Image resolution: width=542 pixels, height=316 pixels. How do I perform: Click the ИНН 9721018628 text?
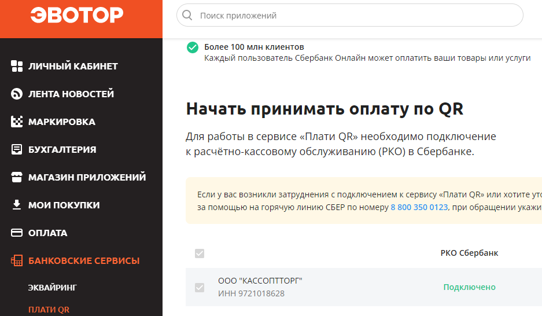251,293
